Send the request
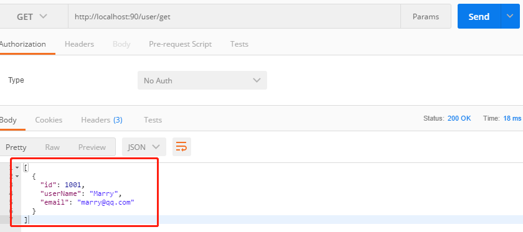 coord(479,16)
